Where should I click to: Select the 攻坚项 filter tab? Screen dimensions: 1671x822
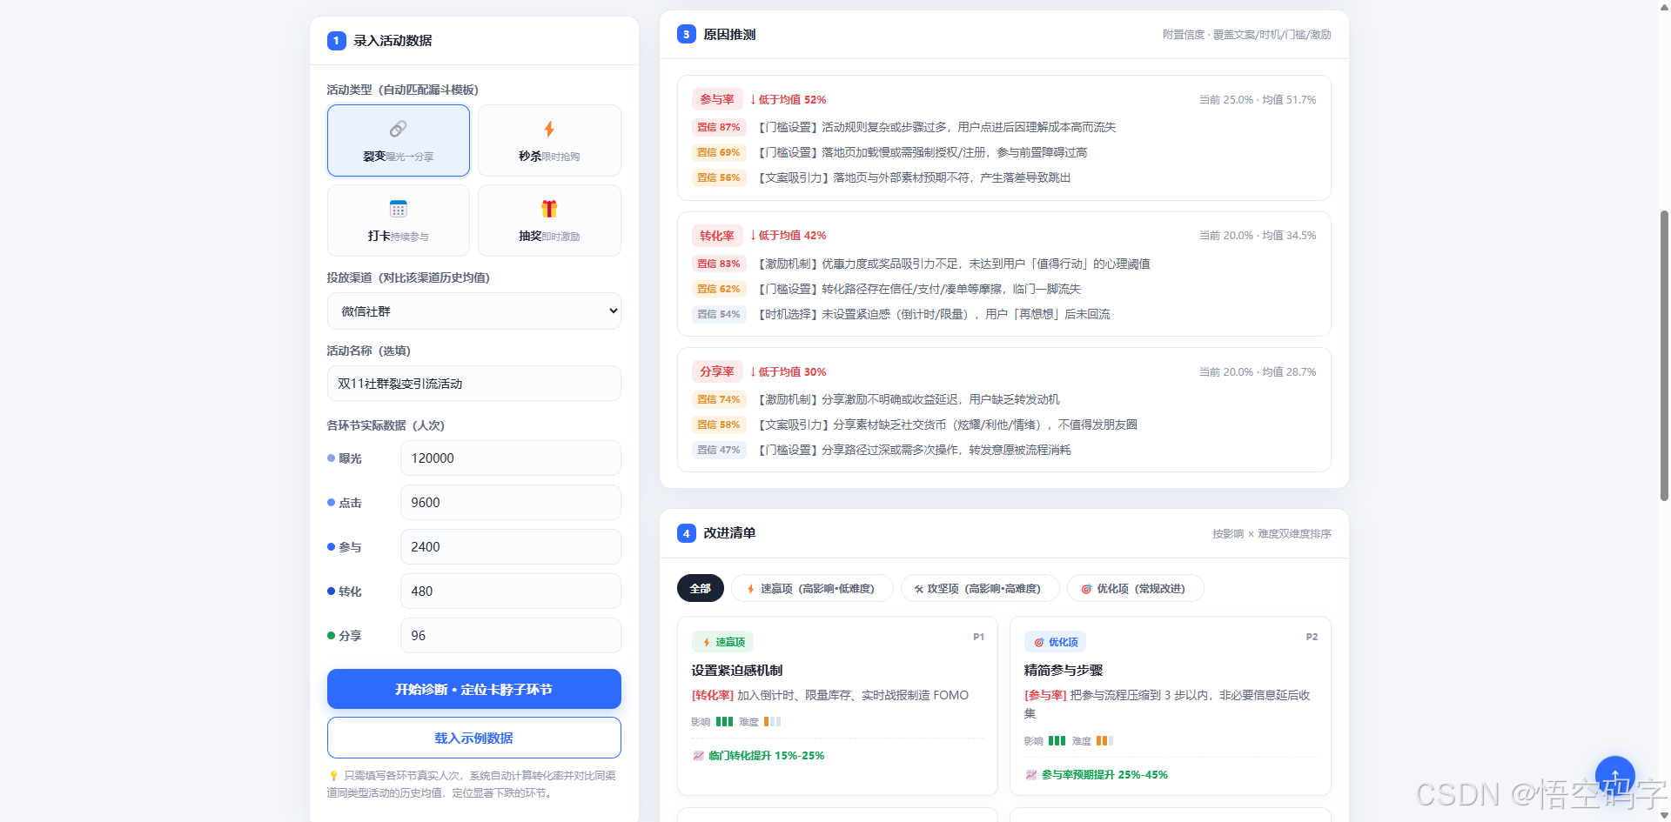point(980,589)
